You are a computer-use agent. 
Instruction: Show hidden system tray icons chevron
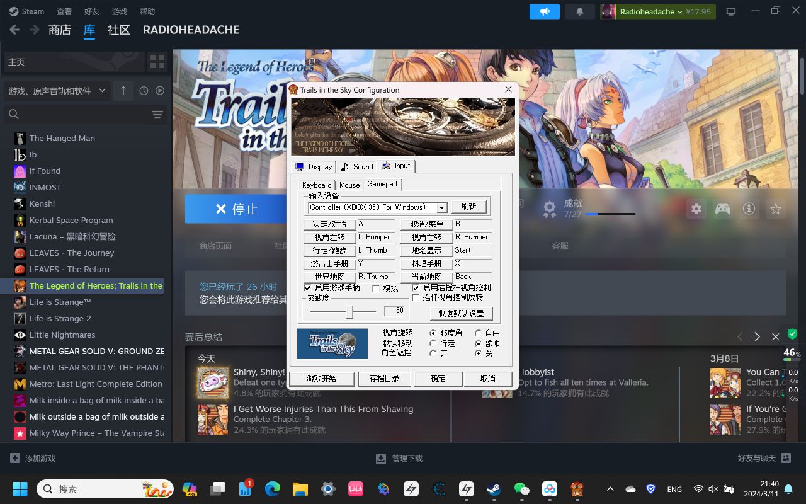[610, 489]
